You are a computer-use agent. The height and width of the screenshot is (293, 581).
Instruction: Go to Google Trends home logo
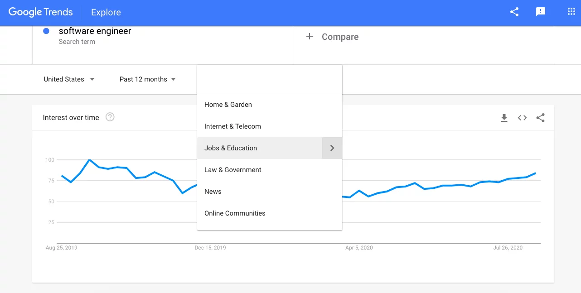pyautogui.click(x=40, y=12)
